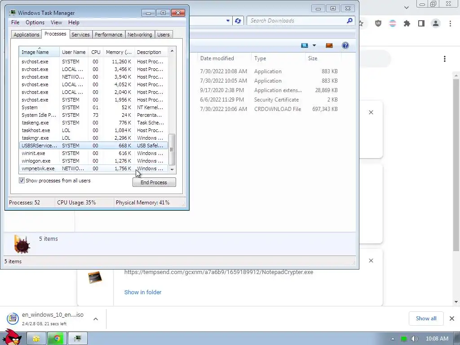The height and width of the screenshot is (345, 460).
Task: Sort processes by Memory column header
Action: tap(119, 52)
